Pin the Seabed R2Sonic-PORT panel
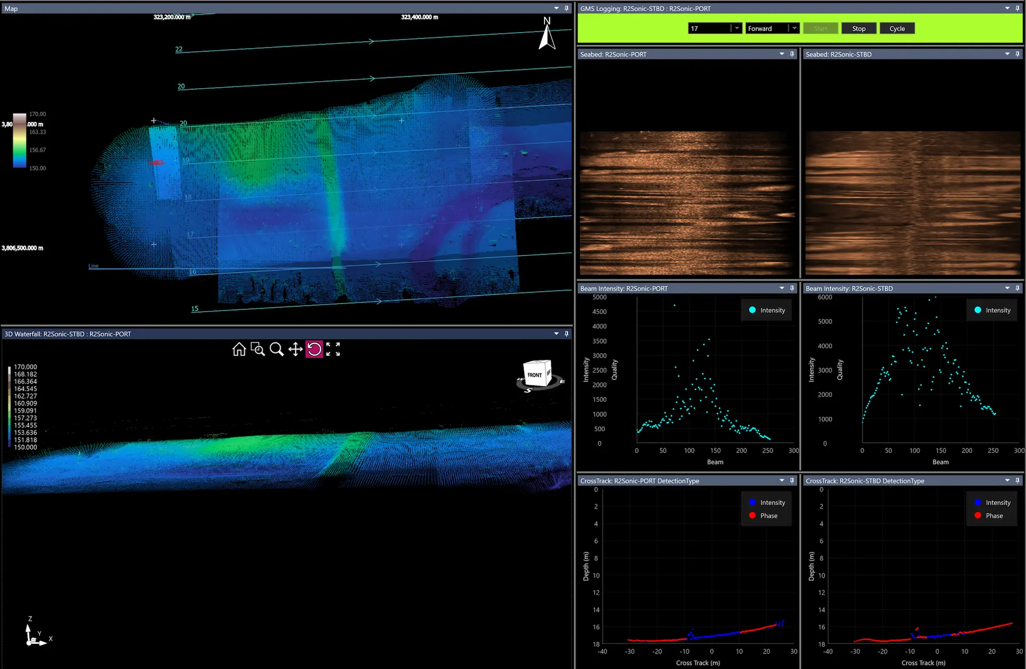The height and width of the screenshot is (669, 1026). (x=792, y=54)
